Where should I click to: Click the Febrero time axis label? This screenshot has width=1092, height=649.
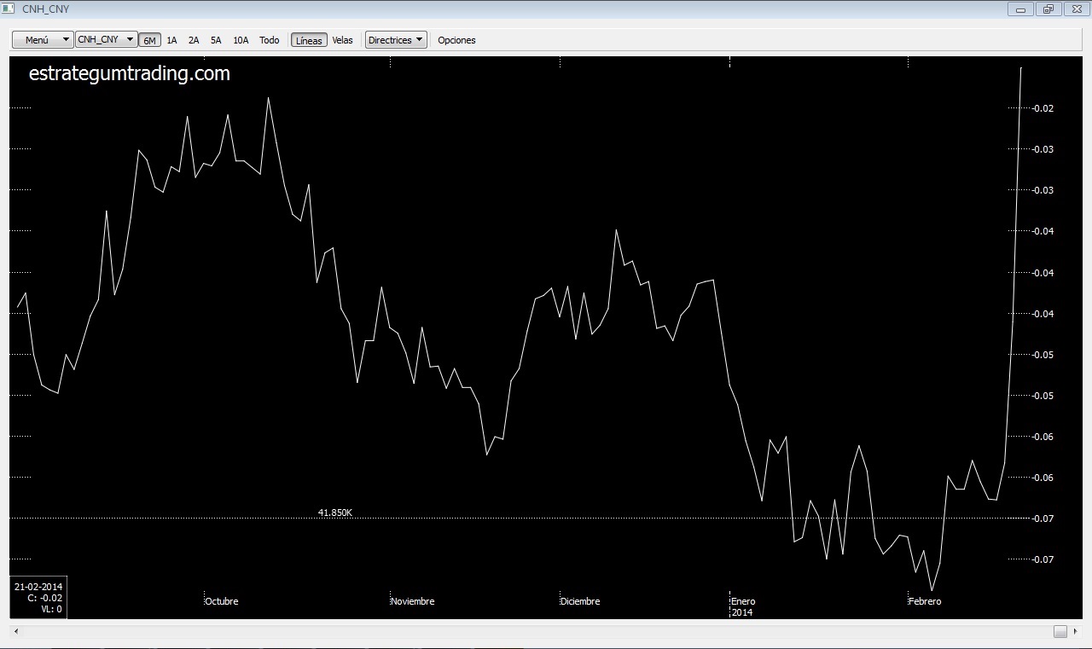[925, 601]
